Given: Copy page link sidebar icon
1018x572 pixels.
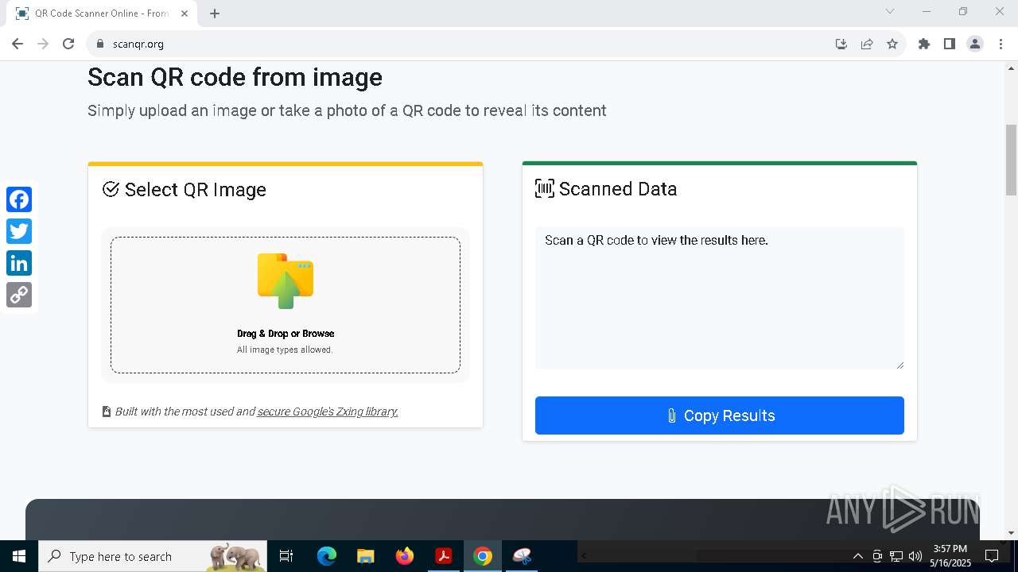Looking at the screenshot, I should [19, 295].
